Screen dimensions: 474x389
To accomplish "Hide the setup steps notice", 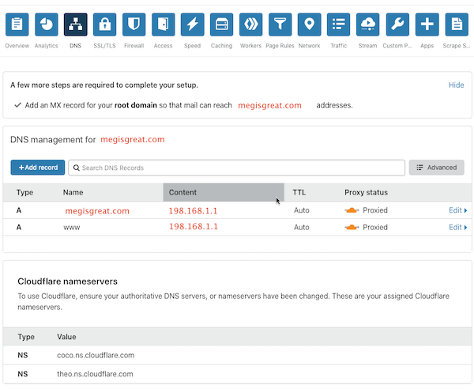I will (x=456, y=85).
